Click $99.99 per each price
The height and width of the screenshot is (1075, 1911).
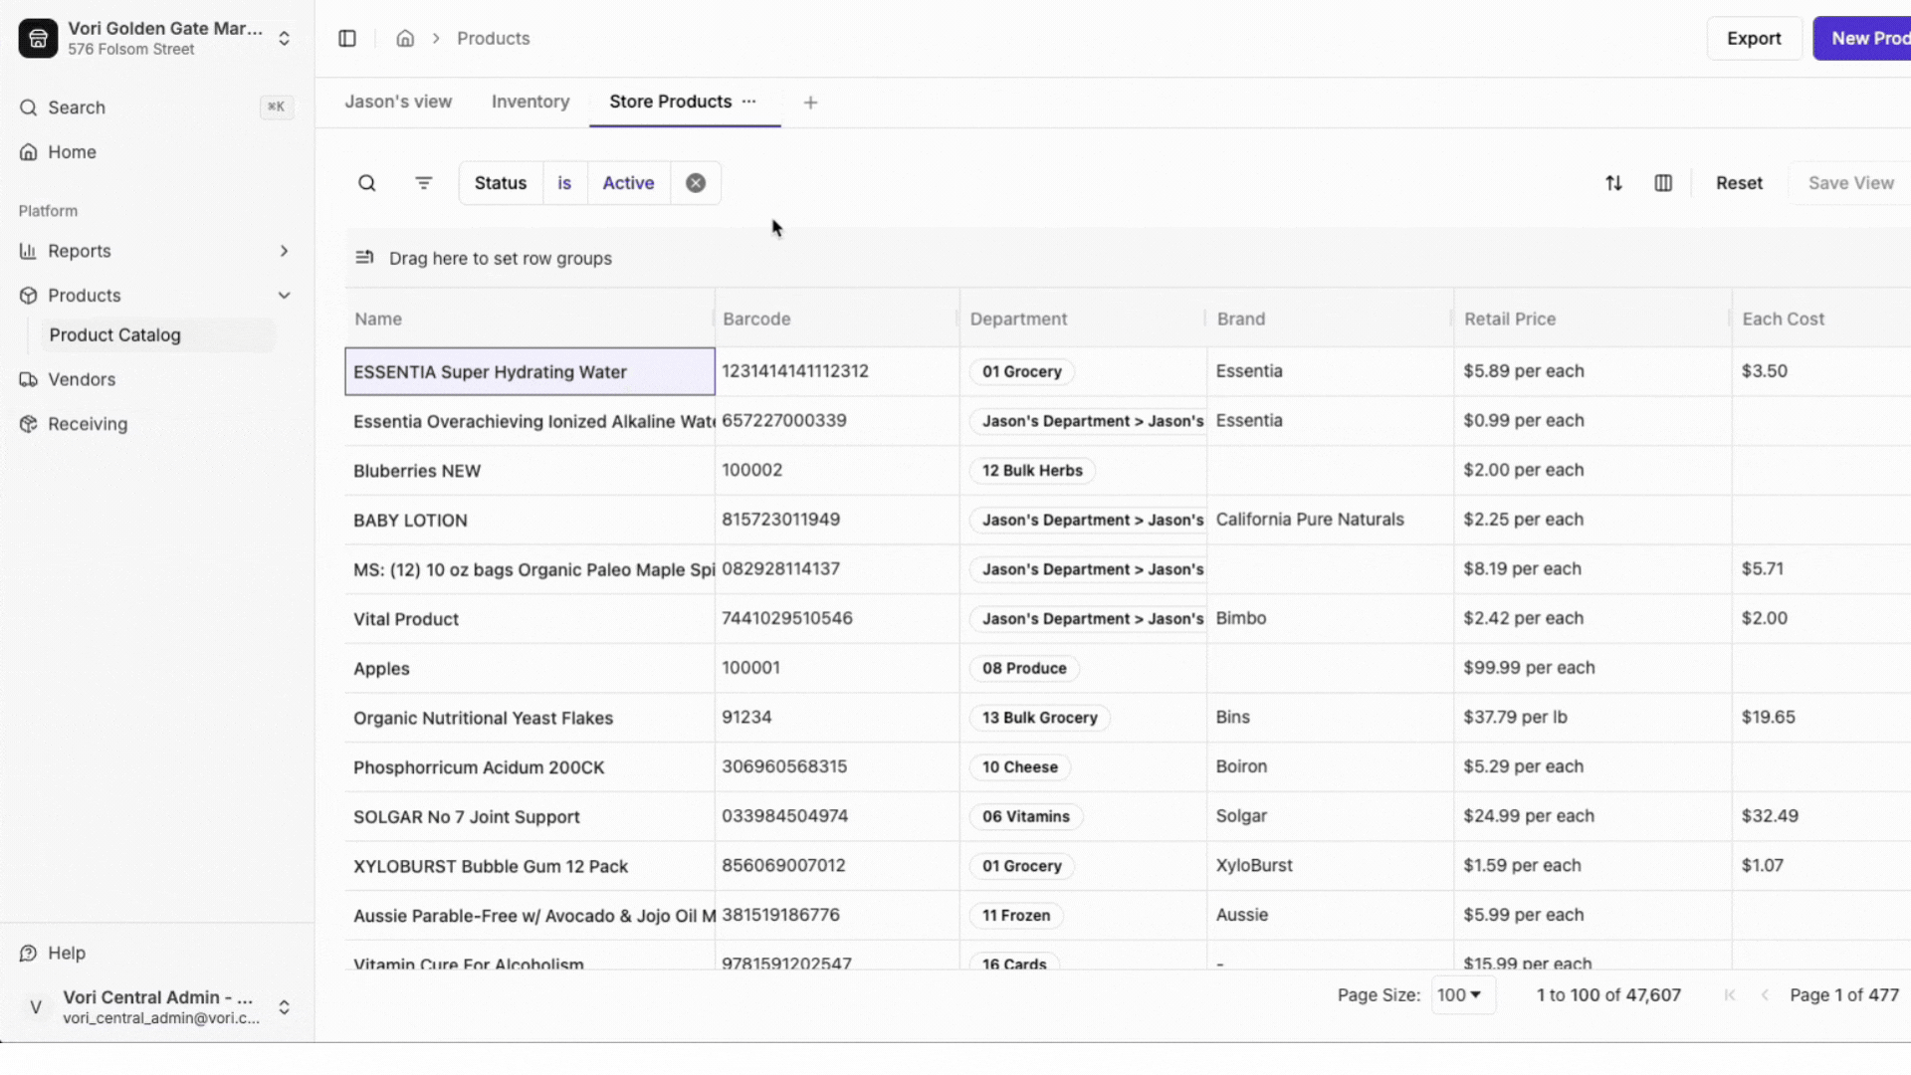(x=1529, y=668)
